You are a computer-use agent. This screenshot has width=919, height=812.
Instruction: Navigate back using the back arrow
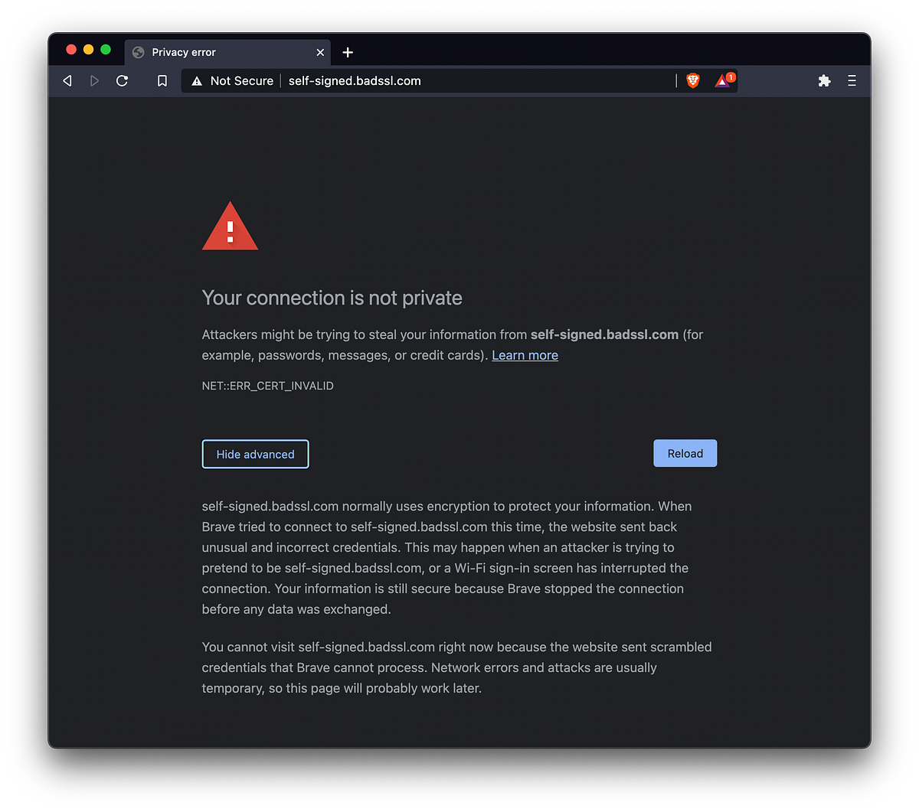[67, 80]
